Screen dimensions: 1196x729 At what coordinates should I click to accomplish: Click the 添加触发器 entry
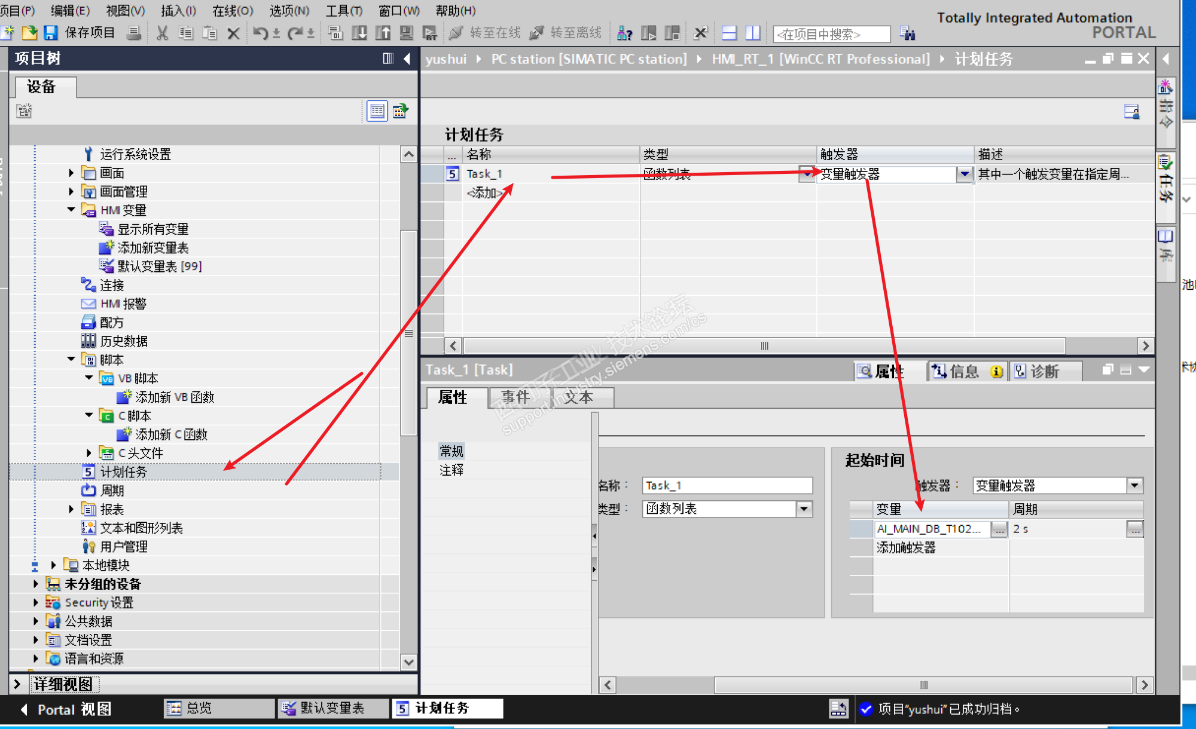point(906,547)
